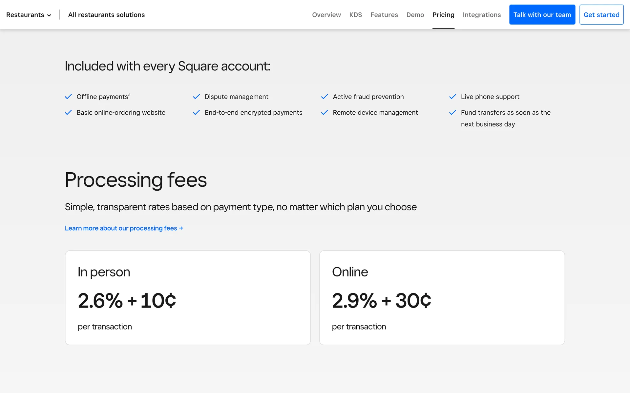Viewport: 630px width, 393px height.
Task: Expand the Restaurants dropdown menu
Action: click(29, 15)
